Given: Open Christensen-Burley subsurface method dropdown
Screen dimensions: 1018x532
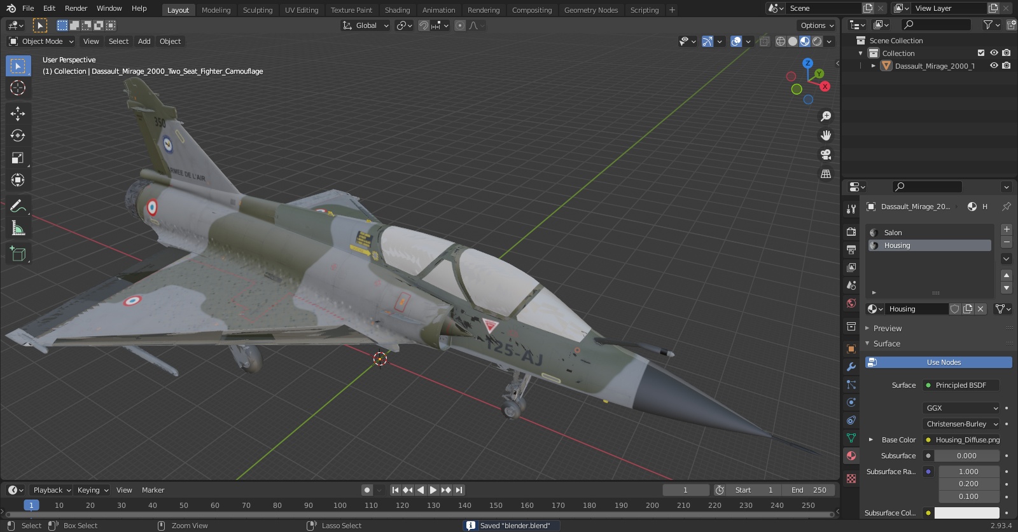Looking at the screenshot, I should [x=961, y=424].
